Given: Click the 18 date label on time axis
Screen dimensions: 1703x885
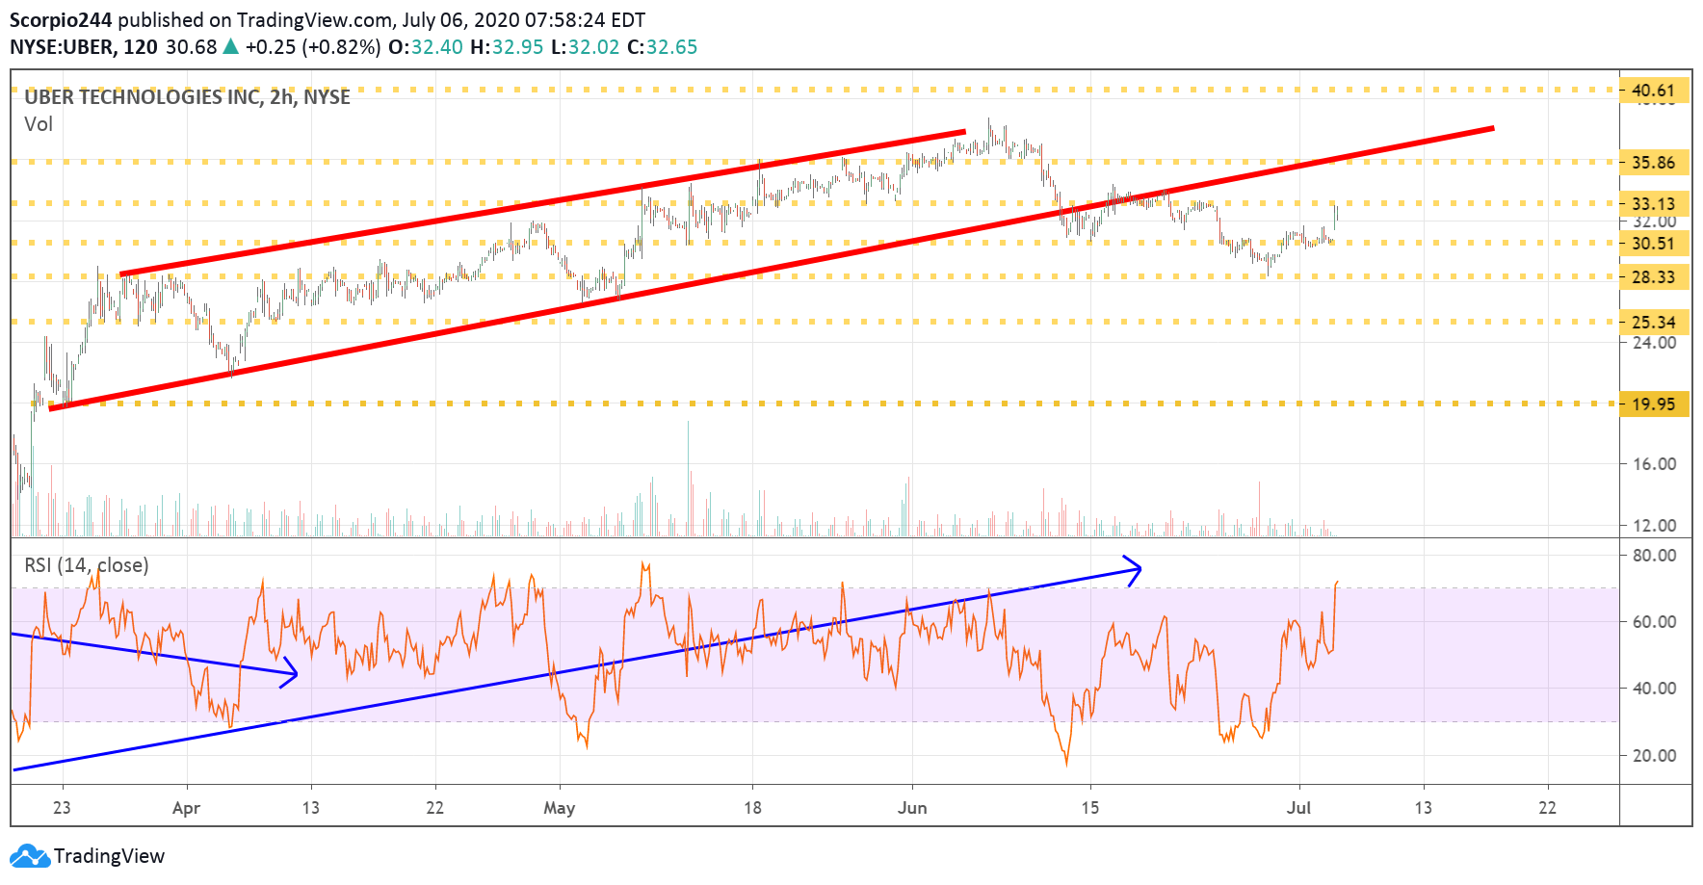Looking at the screenshot, I should click(x=752, y=808).
